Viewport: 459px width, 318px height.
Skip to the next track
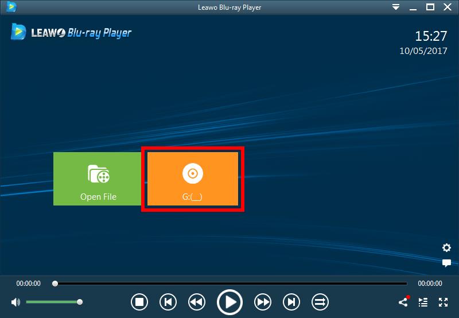[291, 302]
